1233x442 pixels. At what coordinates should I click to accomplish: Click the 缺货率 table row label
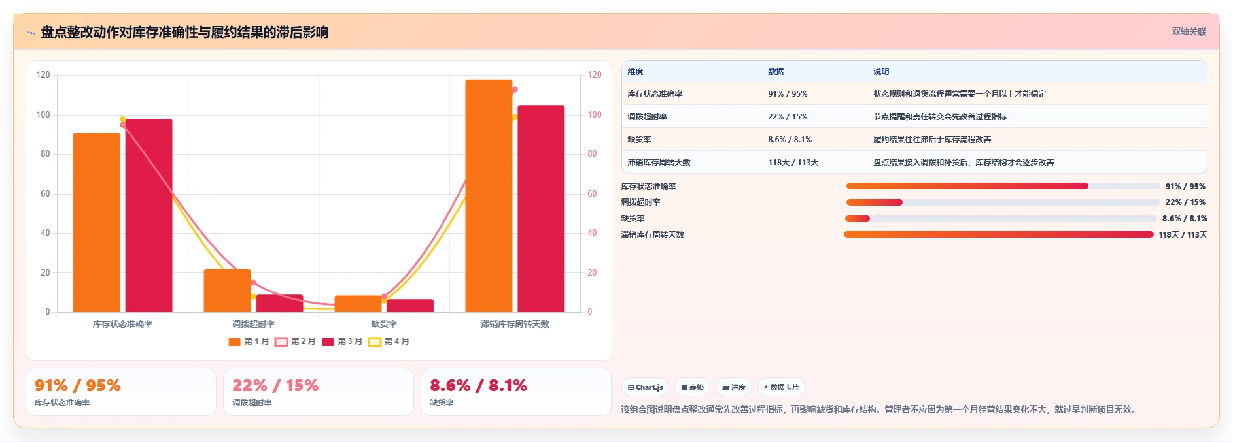pyautogui.click(x=639, y=140)
